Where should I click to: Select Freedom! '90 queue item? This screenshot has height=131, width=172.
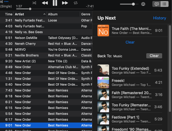(130, 128)
